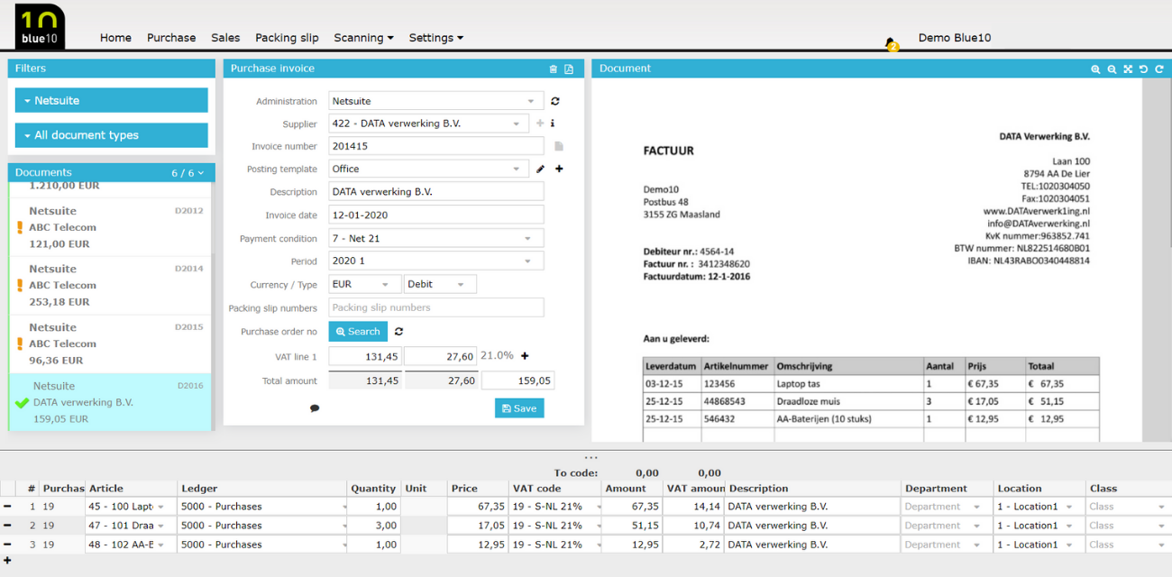Save the purchase invoice
Image resolution: width=1172 pixels, height=577 pixels.
coord(519,408)
